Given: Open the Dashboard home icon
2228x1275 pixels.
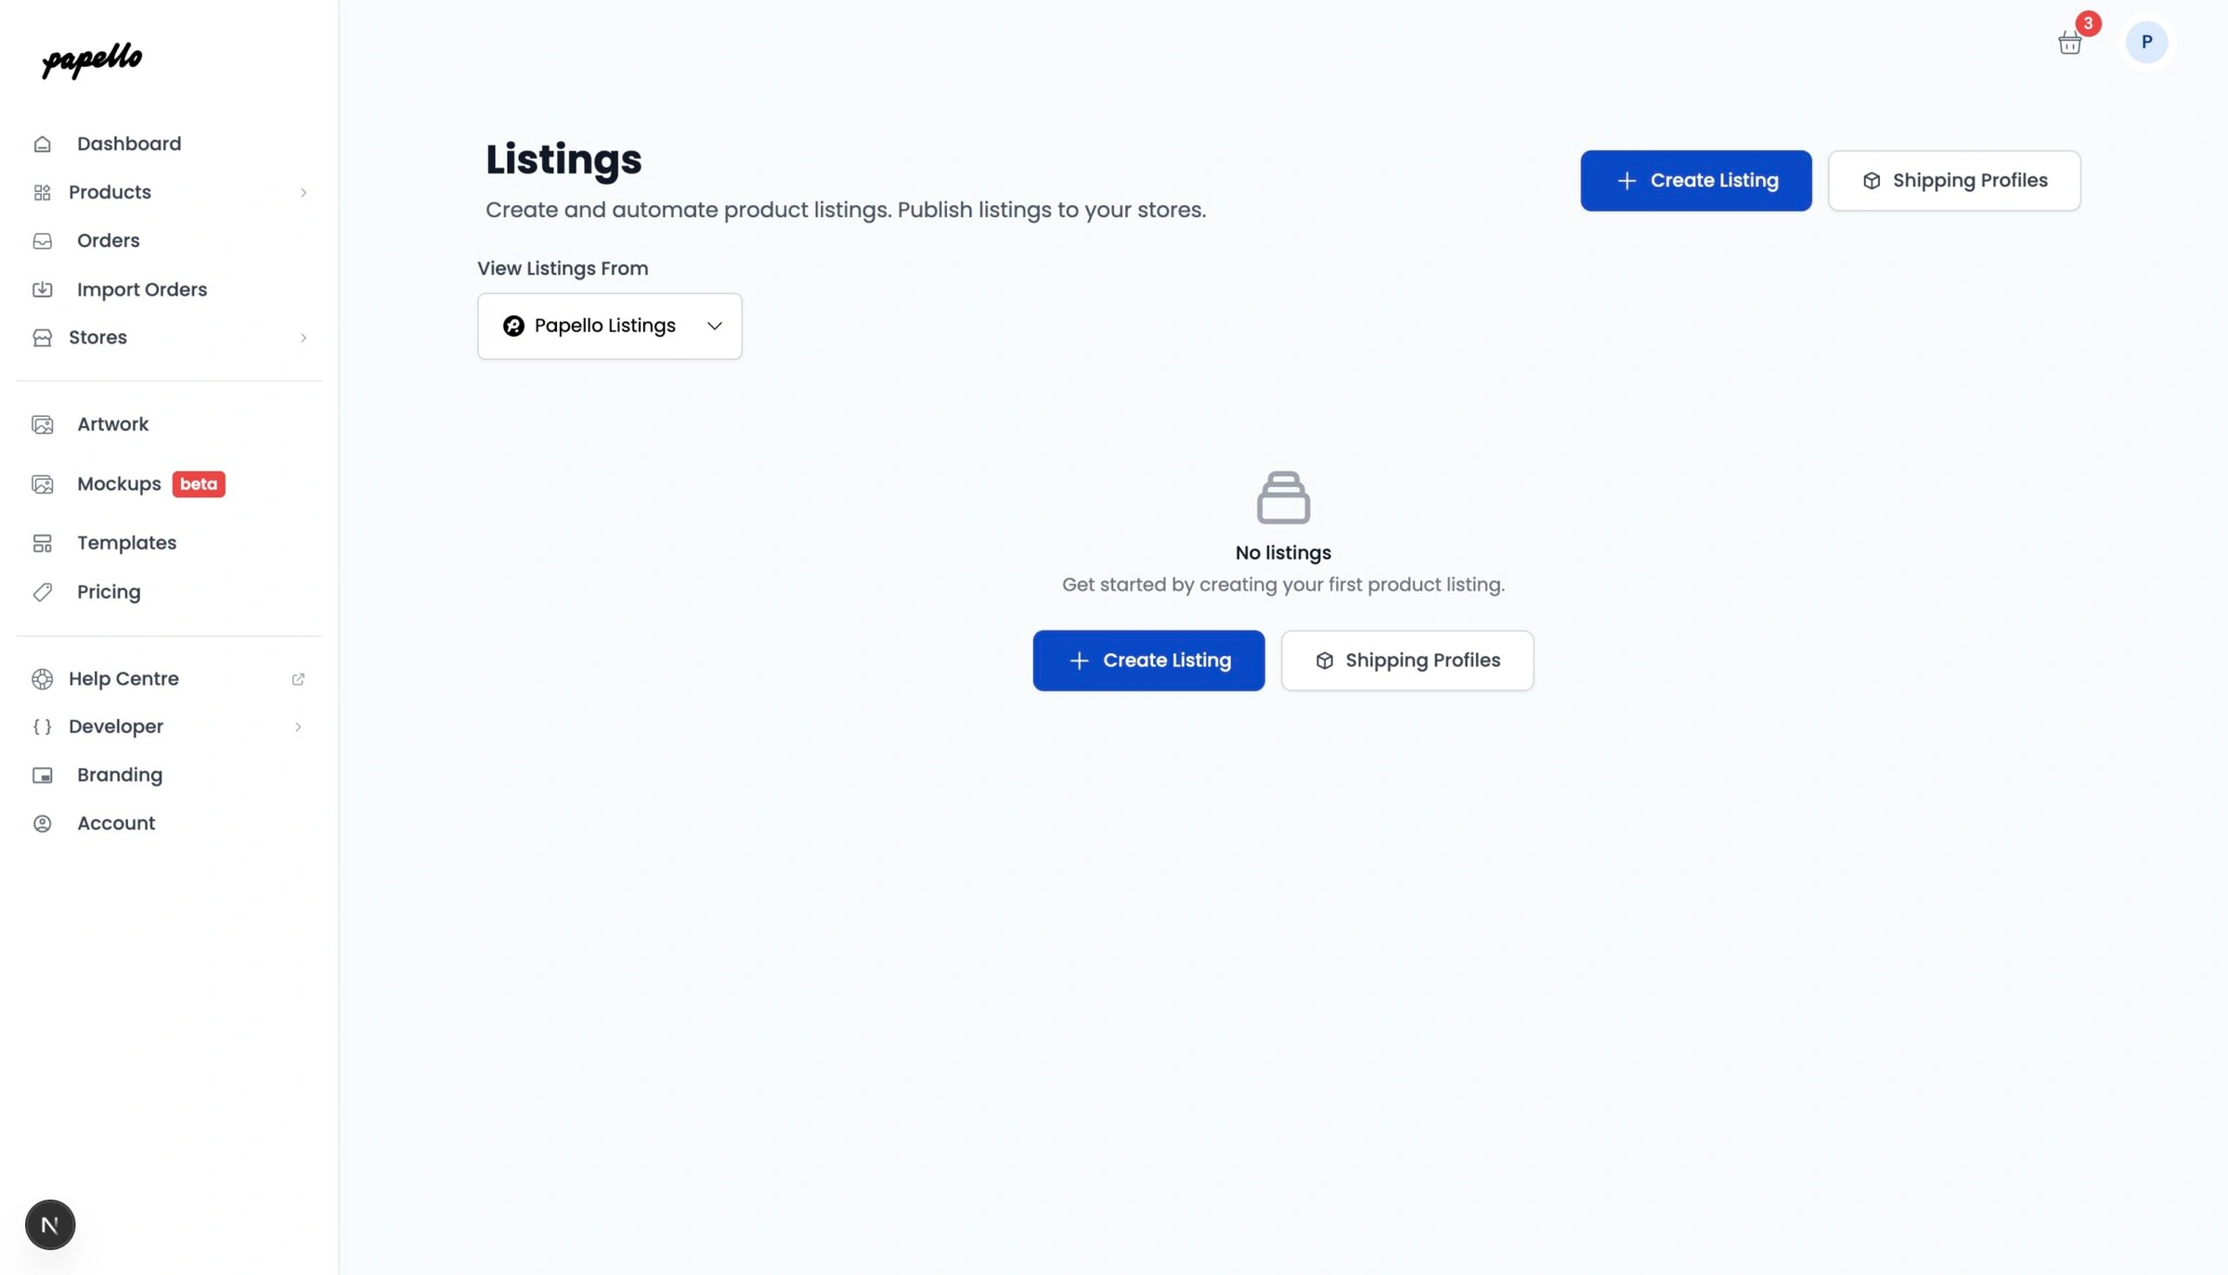Looking at the screenshot, I should coord(43,143).
